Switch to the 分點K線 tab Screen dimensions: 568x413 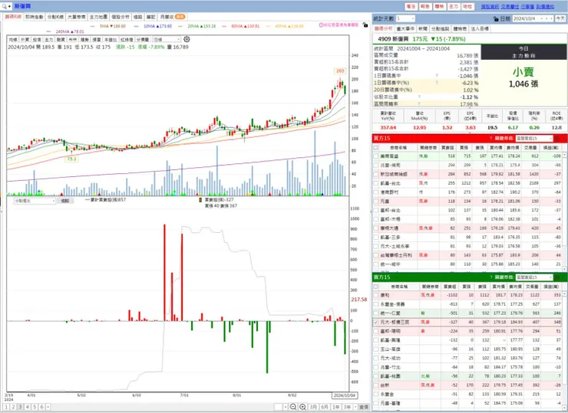point(55,17)
